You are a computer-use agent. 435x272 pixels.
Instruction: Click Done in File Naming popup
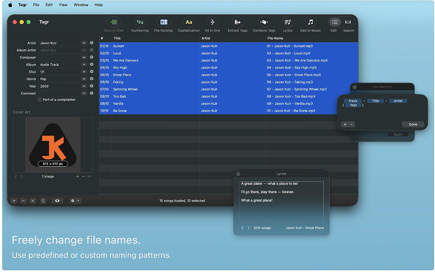[x=413, y=125]
